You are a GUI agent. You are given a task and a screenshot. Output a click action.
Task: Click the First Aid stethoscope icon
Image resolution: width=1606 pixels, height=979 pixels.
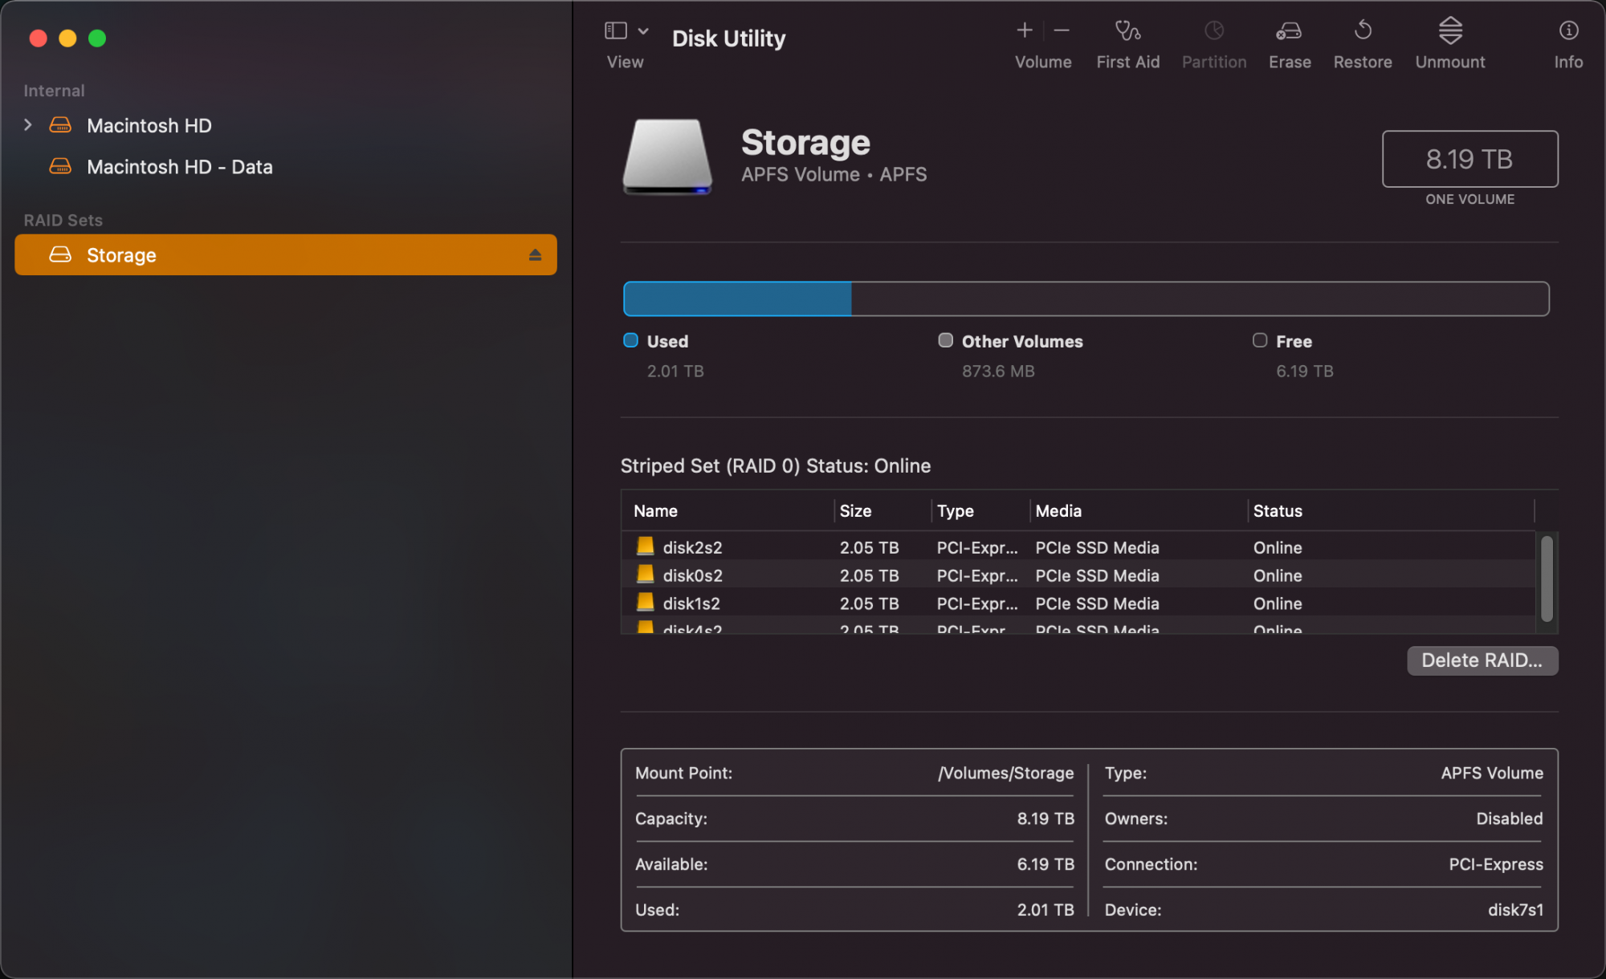pos(1127,31)
